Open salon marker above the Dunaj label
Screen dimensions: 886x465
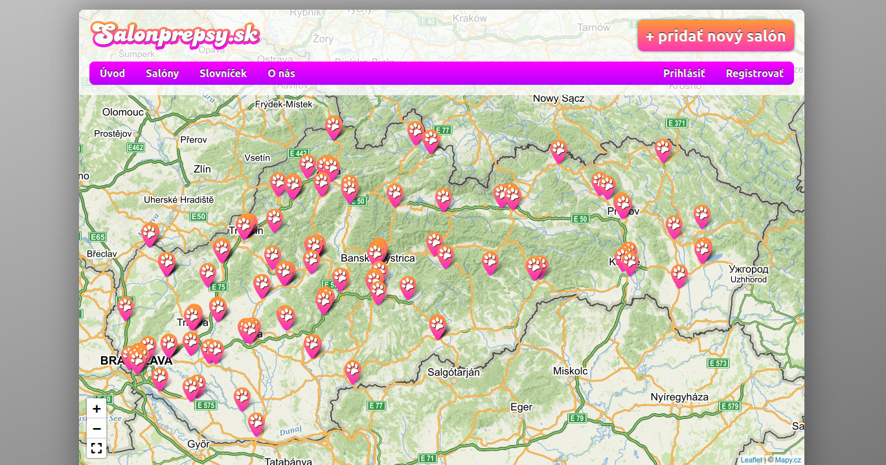click(256, 424)
